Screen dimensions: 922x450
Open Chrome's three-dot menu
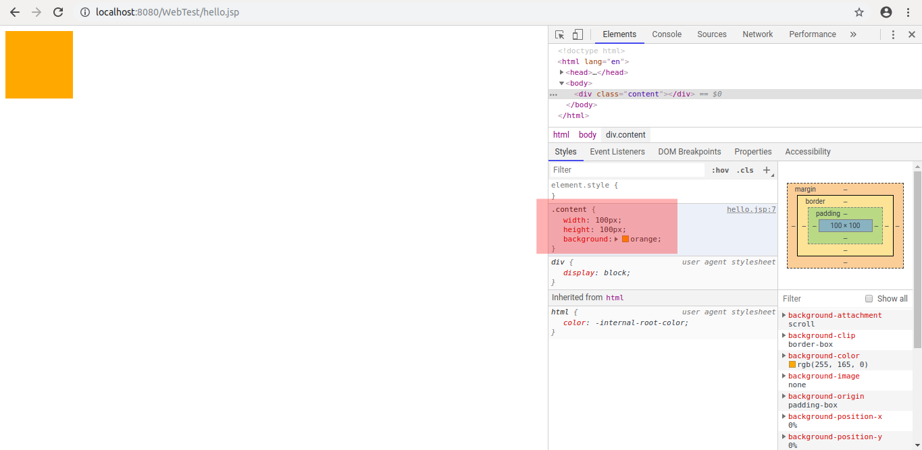pos(908,12)
